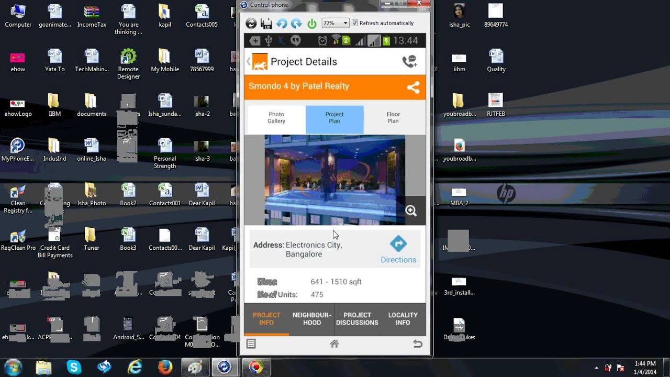This screenshot has height=377, width=670.
Task: Tap the magnifier zoom icon on image
Action: 411,210
